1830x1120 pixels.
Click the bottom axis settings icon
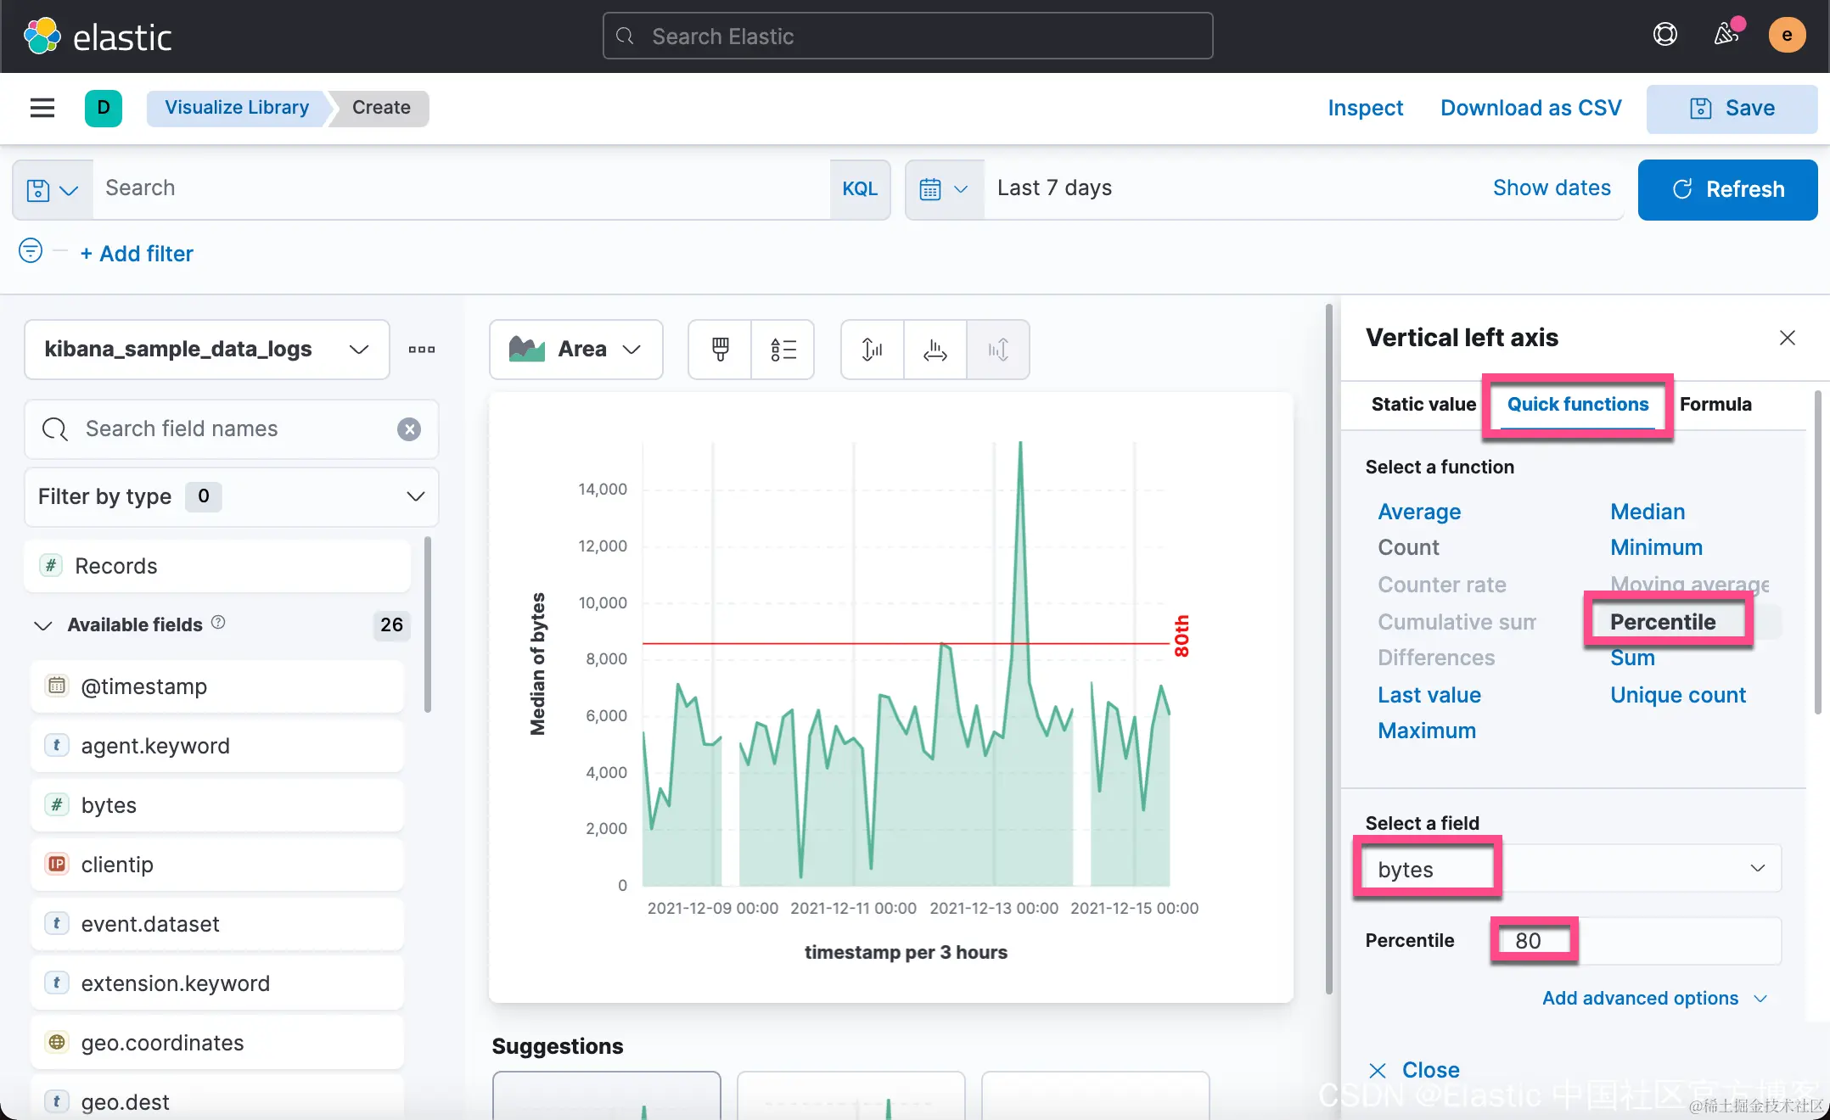tap(935, 349)
